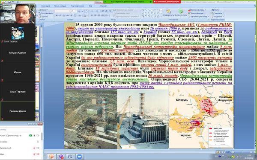Open Экспресс-стили quick styles gallery
Screen dimensions: 257x160
click(x=181, y=12)
